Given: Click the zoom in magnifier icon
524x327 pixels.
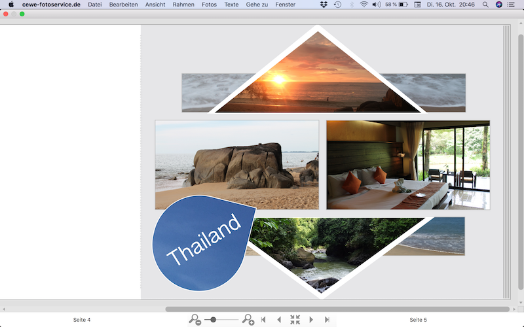Looking at the screenshot, I should pos(248,319).
